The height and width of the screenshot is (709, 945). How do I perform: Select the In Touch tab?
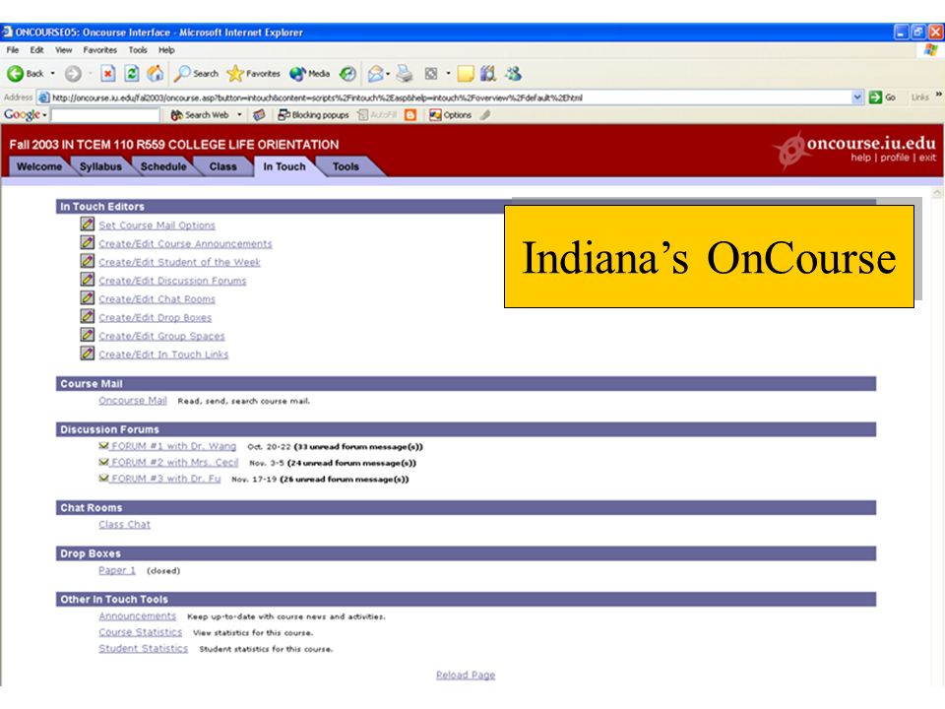click(x=284, y=166)
